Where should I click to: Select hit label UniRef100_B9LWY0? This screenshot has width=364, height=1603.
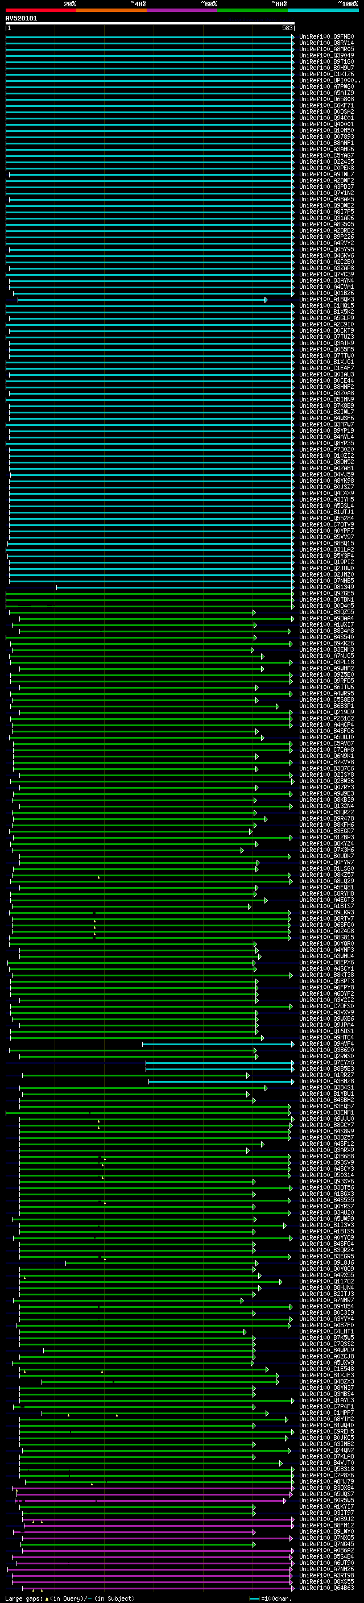pyautogui.click(x=326, y=1531)
